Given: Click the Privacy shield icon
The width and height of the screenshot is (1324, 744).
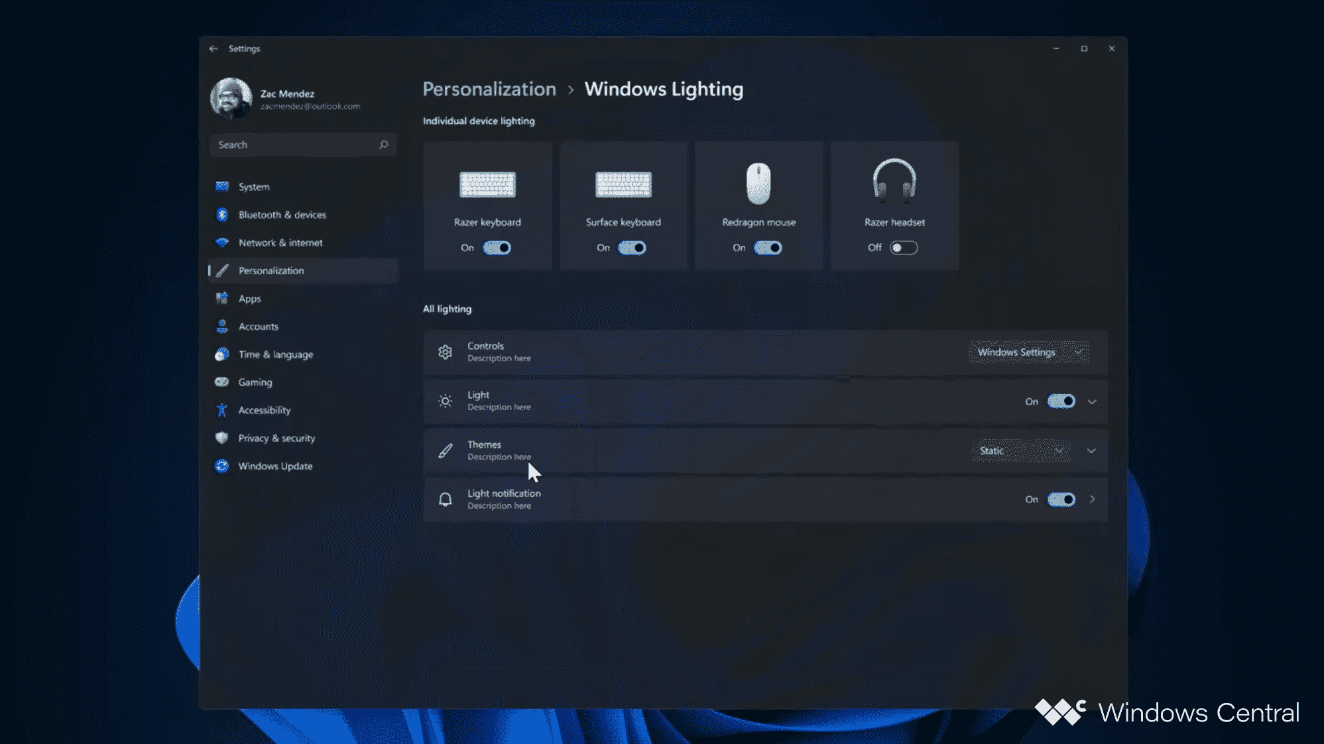Looking at the screenshot, I should 222,438.
